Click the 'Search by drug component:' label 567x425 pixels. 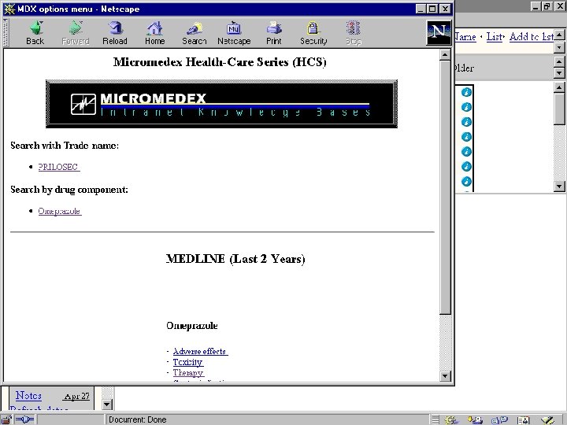(x=69, y=190)
